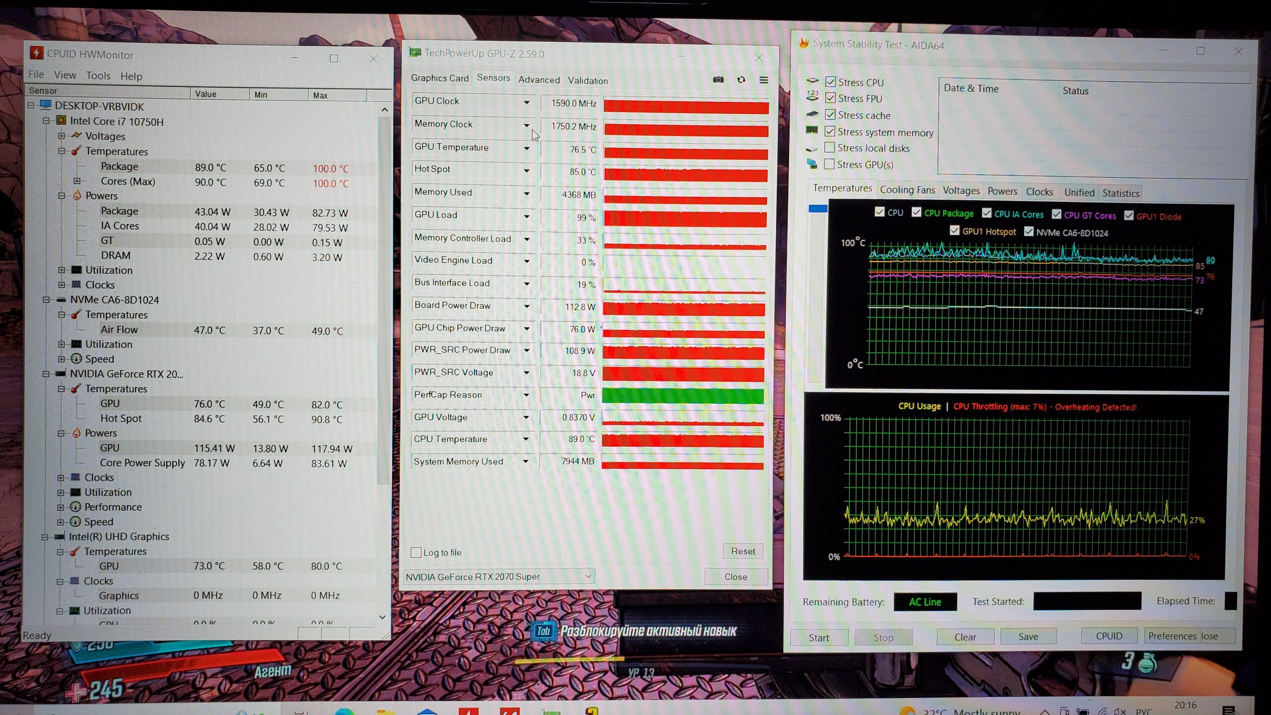Expand the Voltages node under Intel Core i7
The height and width of the screenshot is (715, 1271).
click(x=62, y=136)
